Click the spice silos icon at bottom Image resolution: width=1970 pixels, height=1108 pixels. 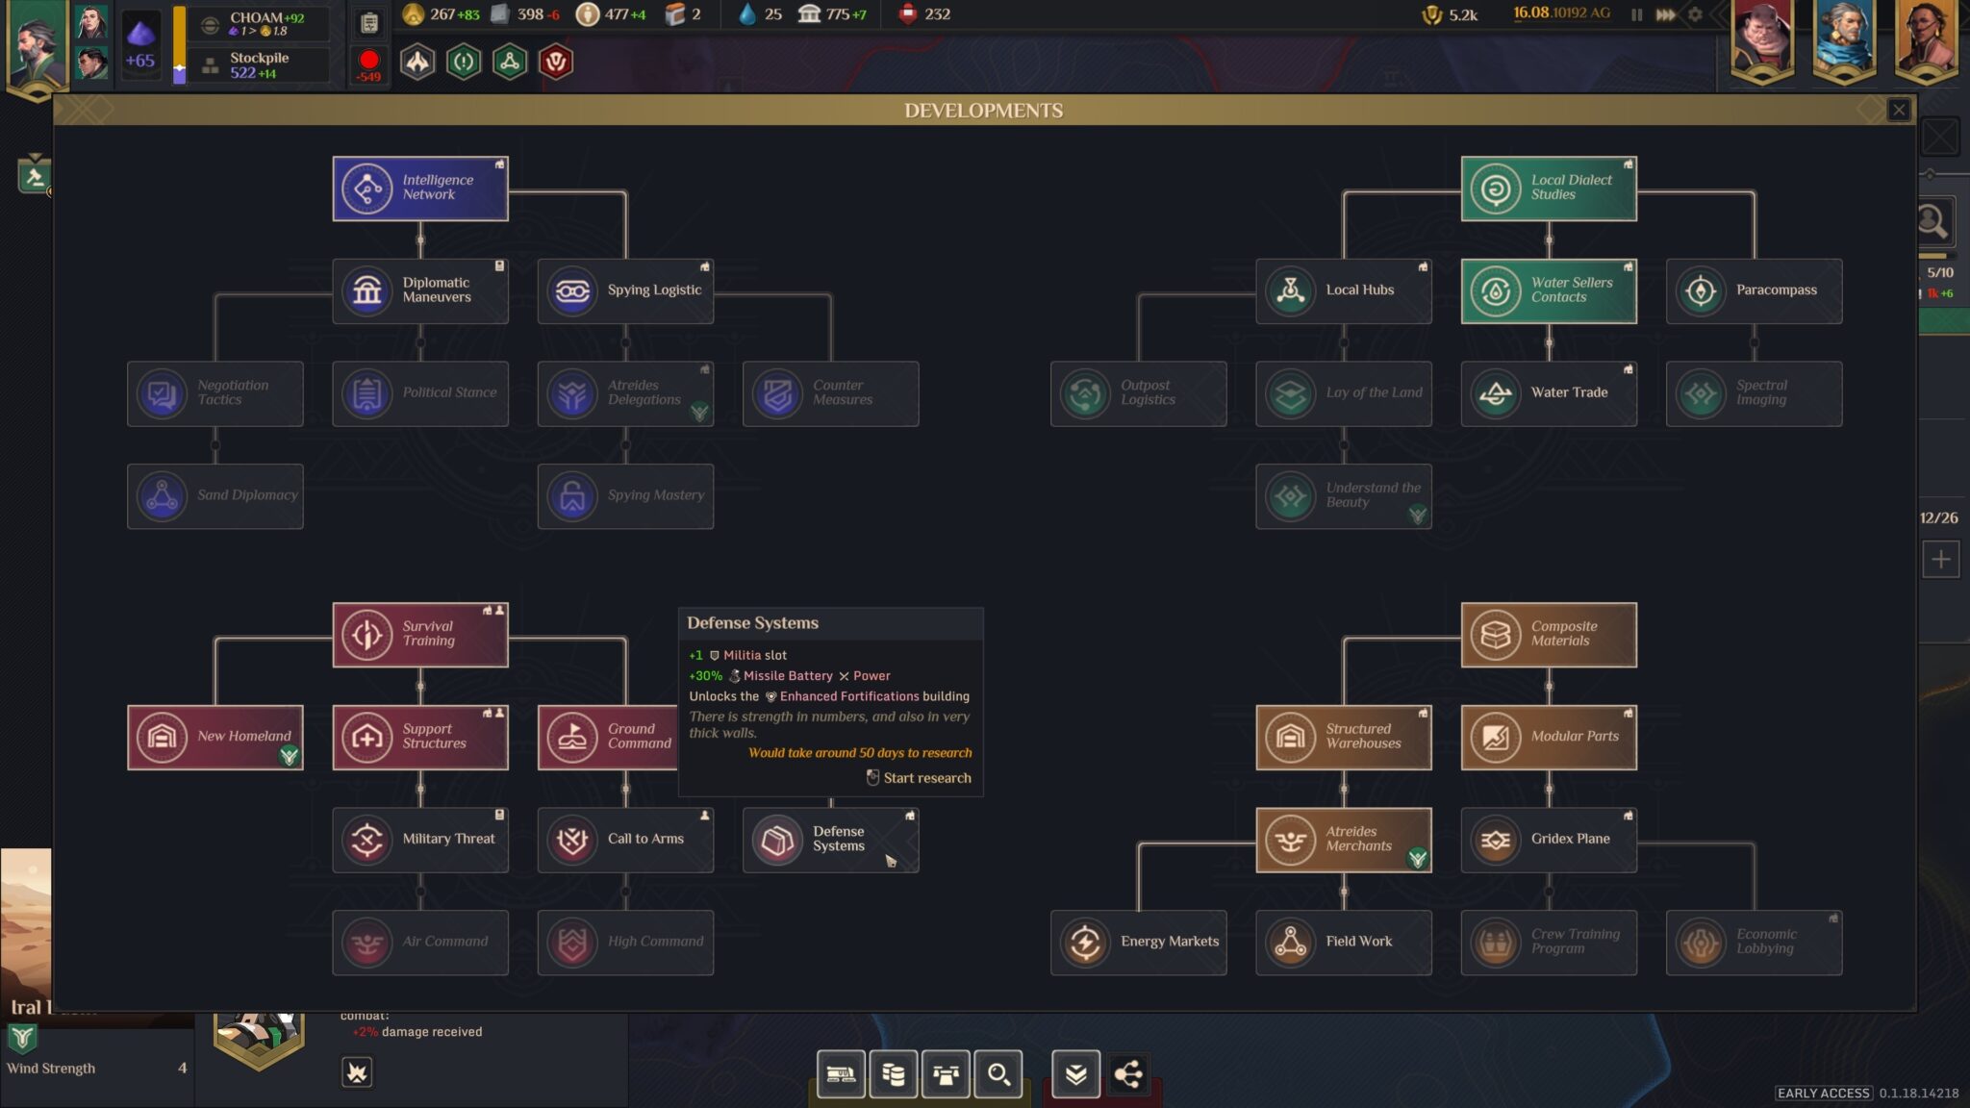click(x=893, y=1073)
